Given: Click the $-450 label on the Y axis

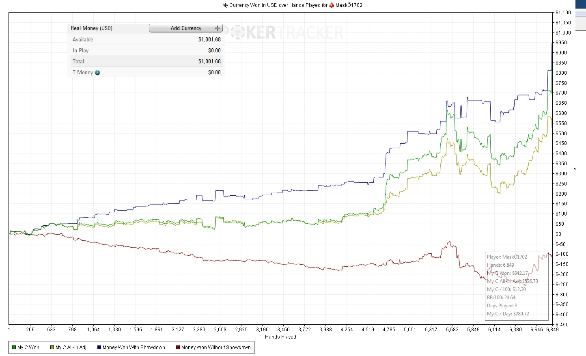Looking at the screenshot, I should [562, 325].
